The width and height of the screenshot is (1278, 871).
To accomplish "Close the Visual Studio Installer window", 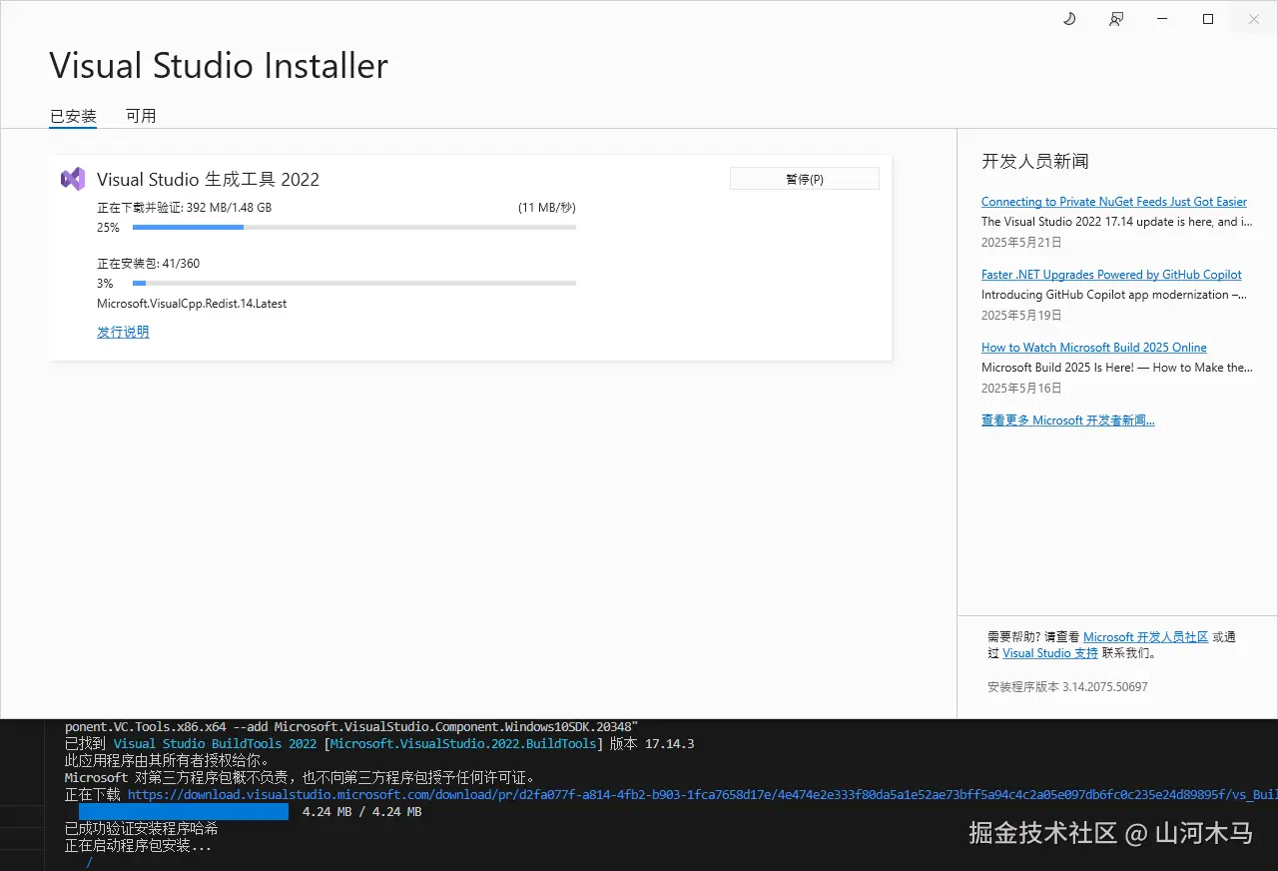I will 1254,19.
